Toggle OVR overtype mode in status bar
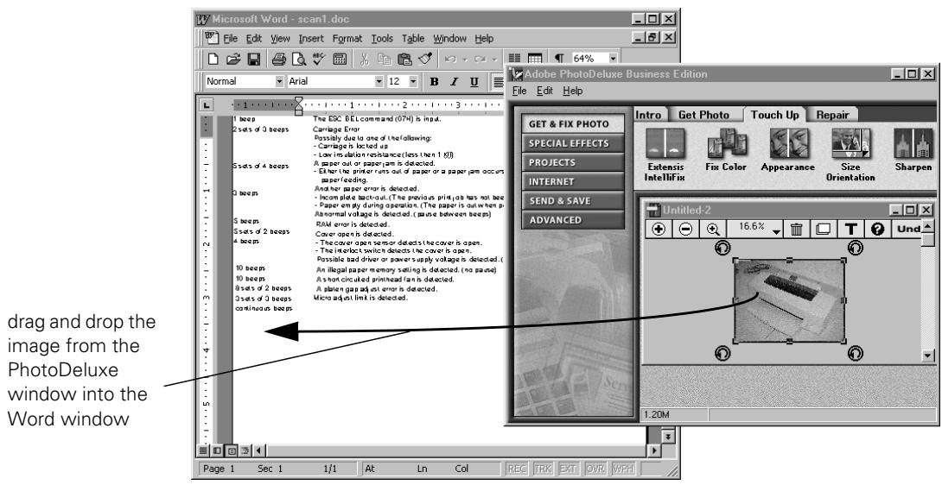 (595, 469)
